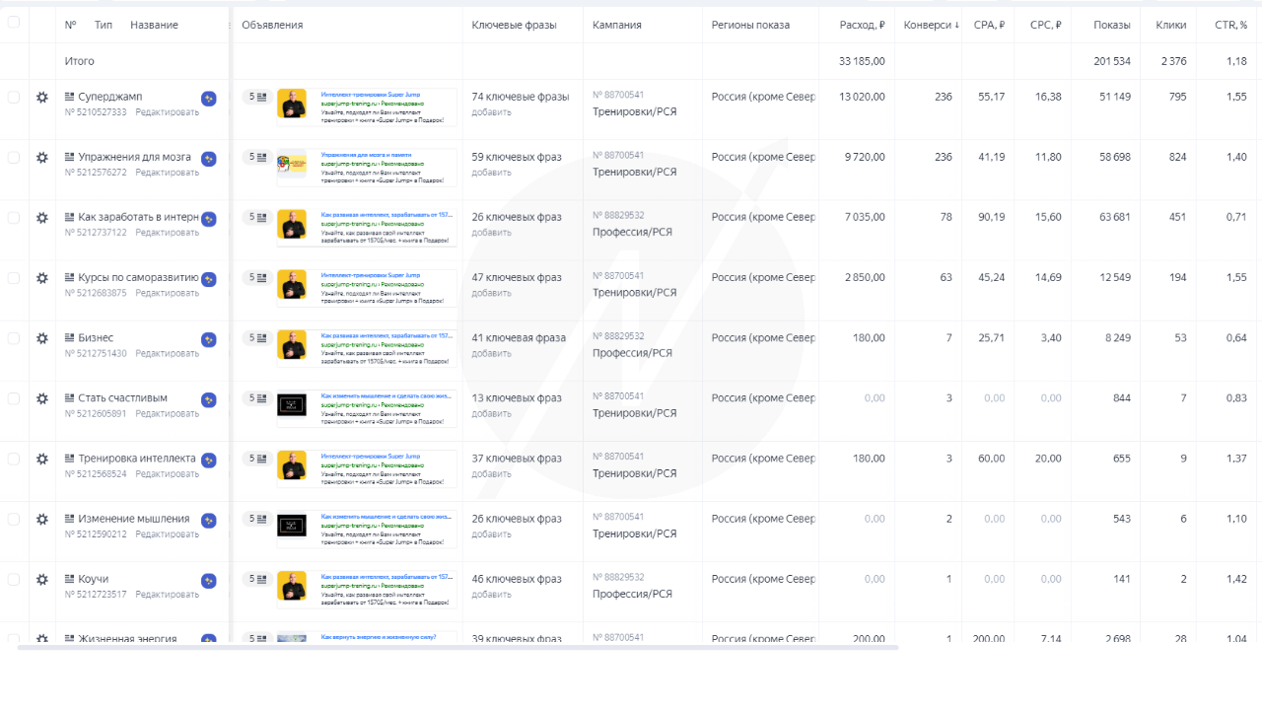Viewport: 1262px width, 710px height.
Task: Click ad count badge 5 in Бизнес row
Action: coord(257,337)
